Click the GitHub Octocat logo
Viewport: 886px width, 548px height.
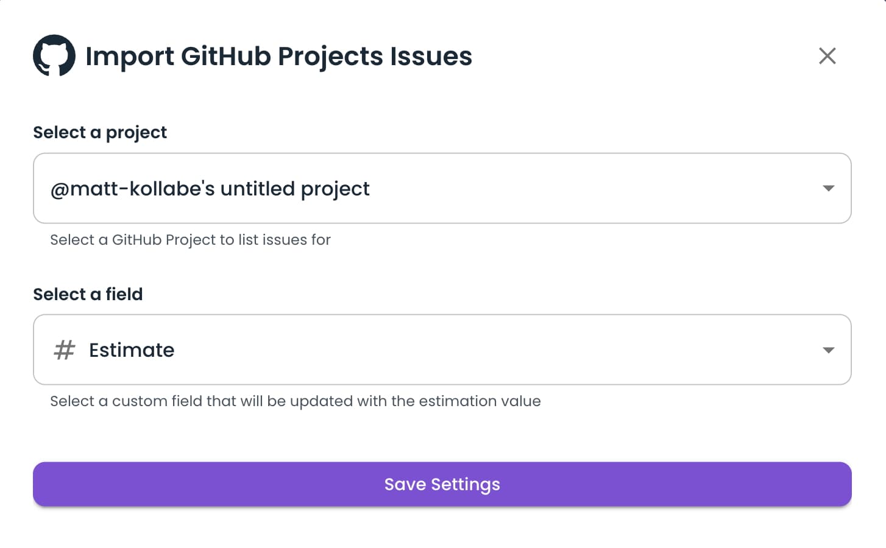(x=54, y=55)
